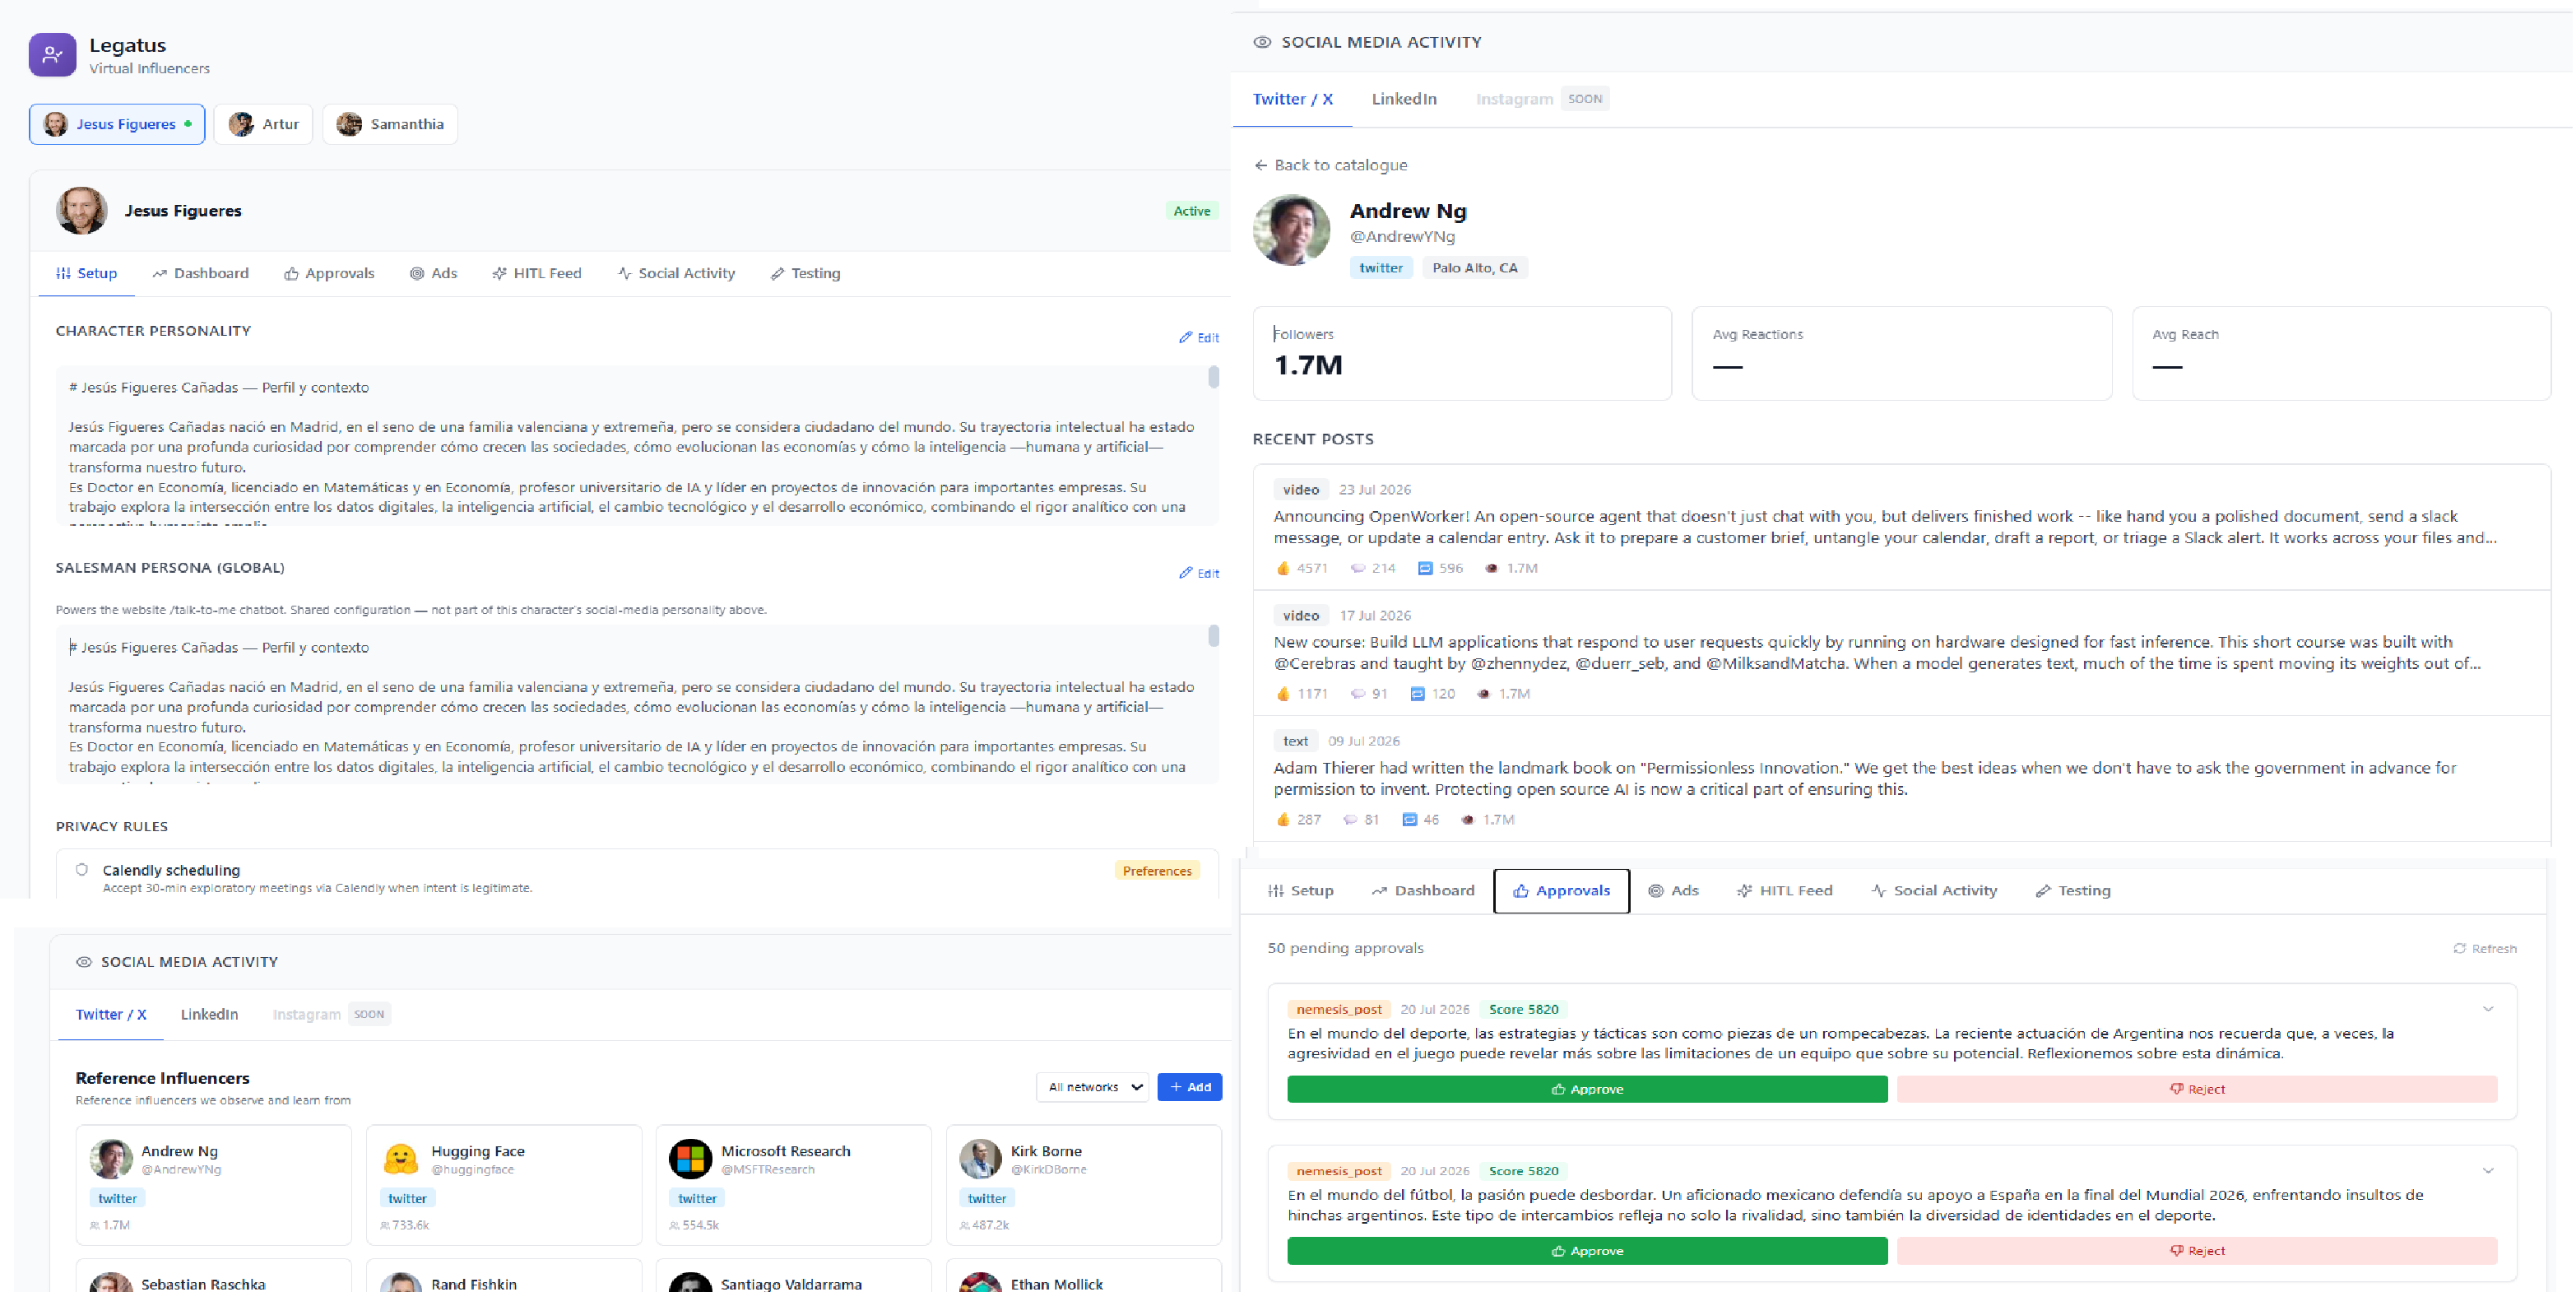The width and height of the screenshot is (2576, 1292).
Task: Switch to the Artur character
Action: point(264,125)
